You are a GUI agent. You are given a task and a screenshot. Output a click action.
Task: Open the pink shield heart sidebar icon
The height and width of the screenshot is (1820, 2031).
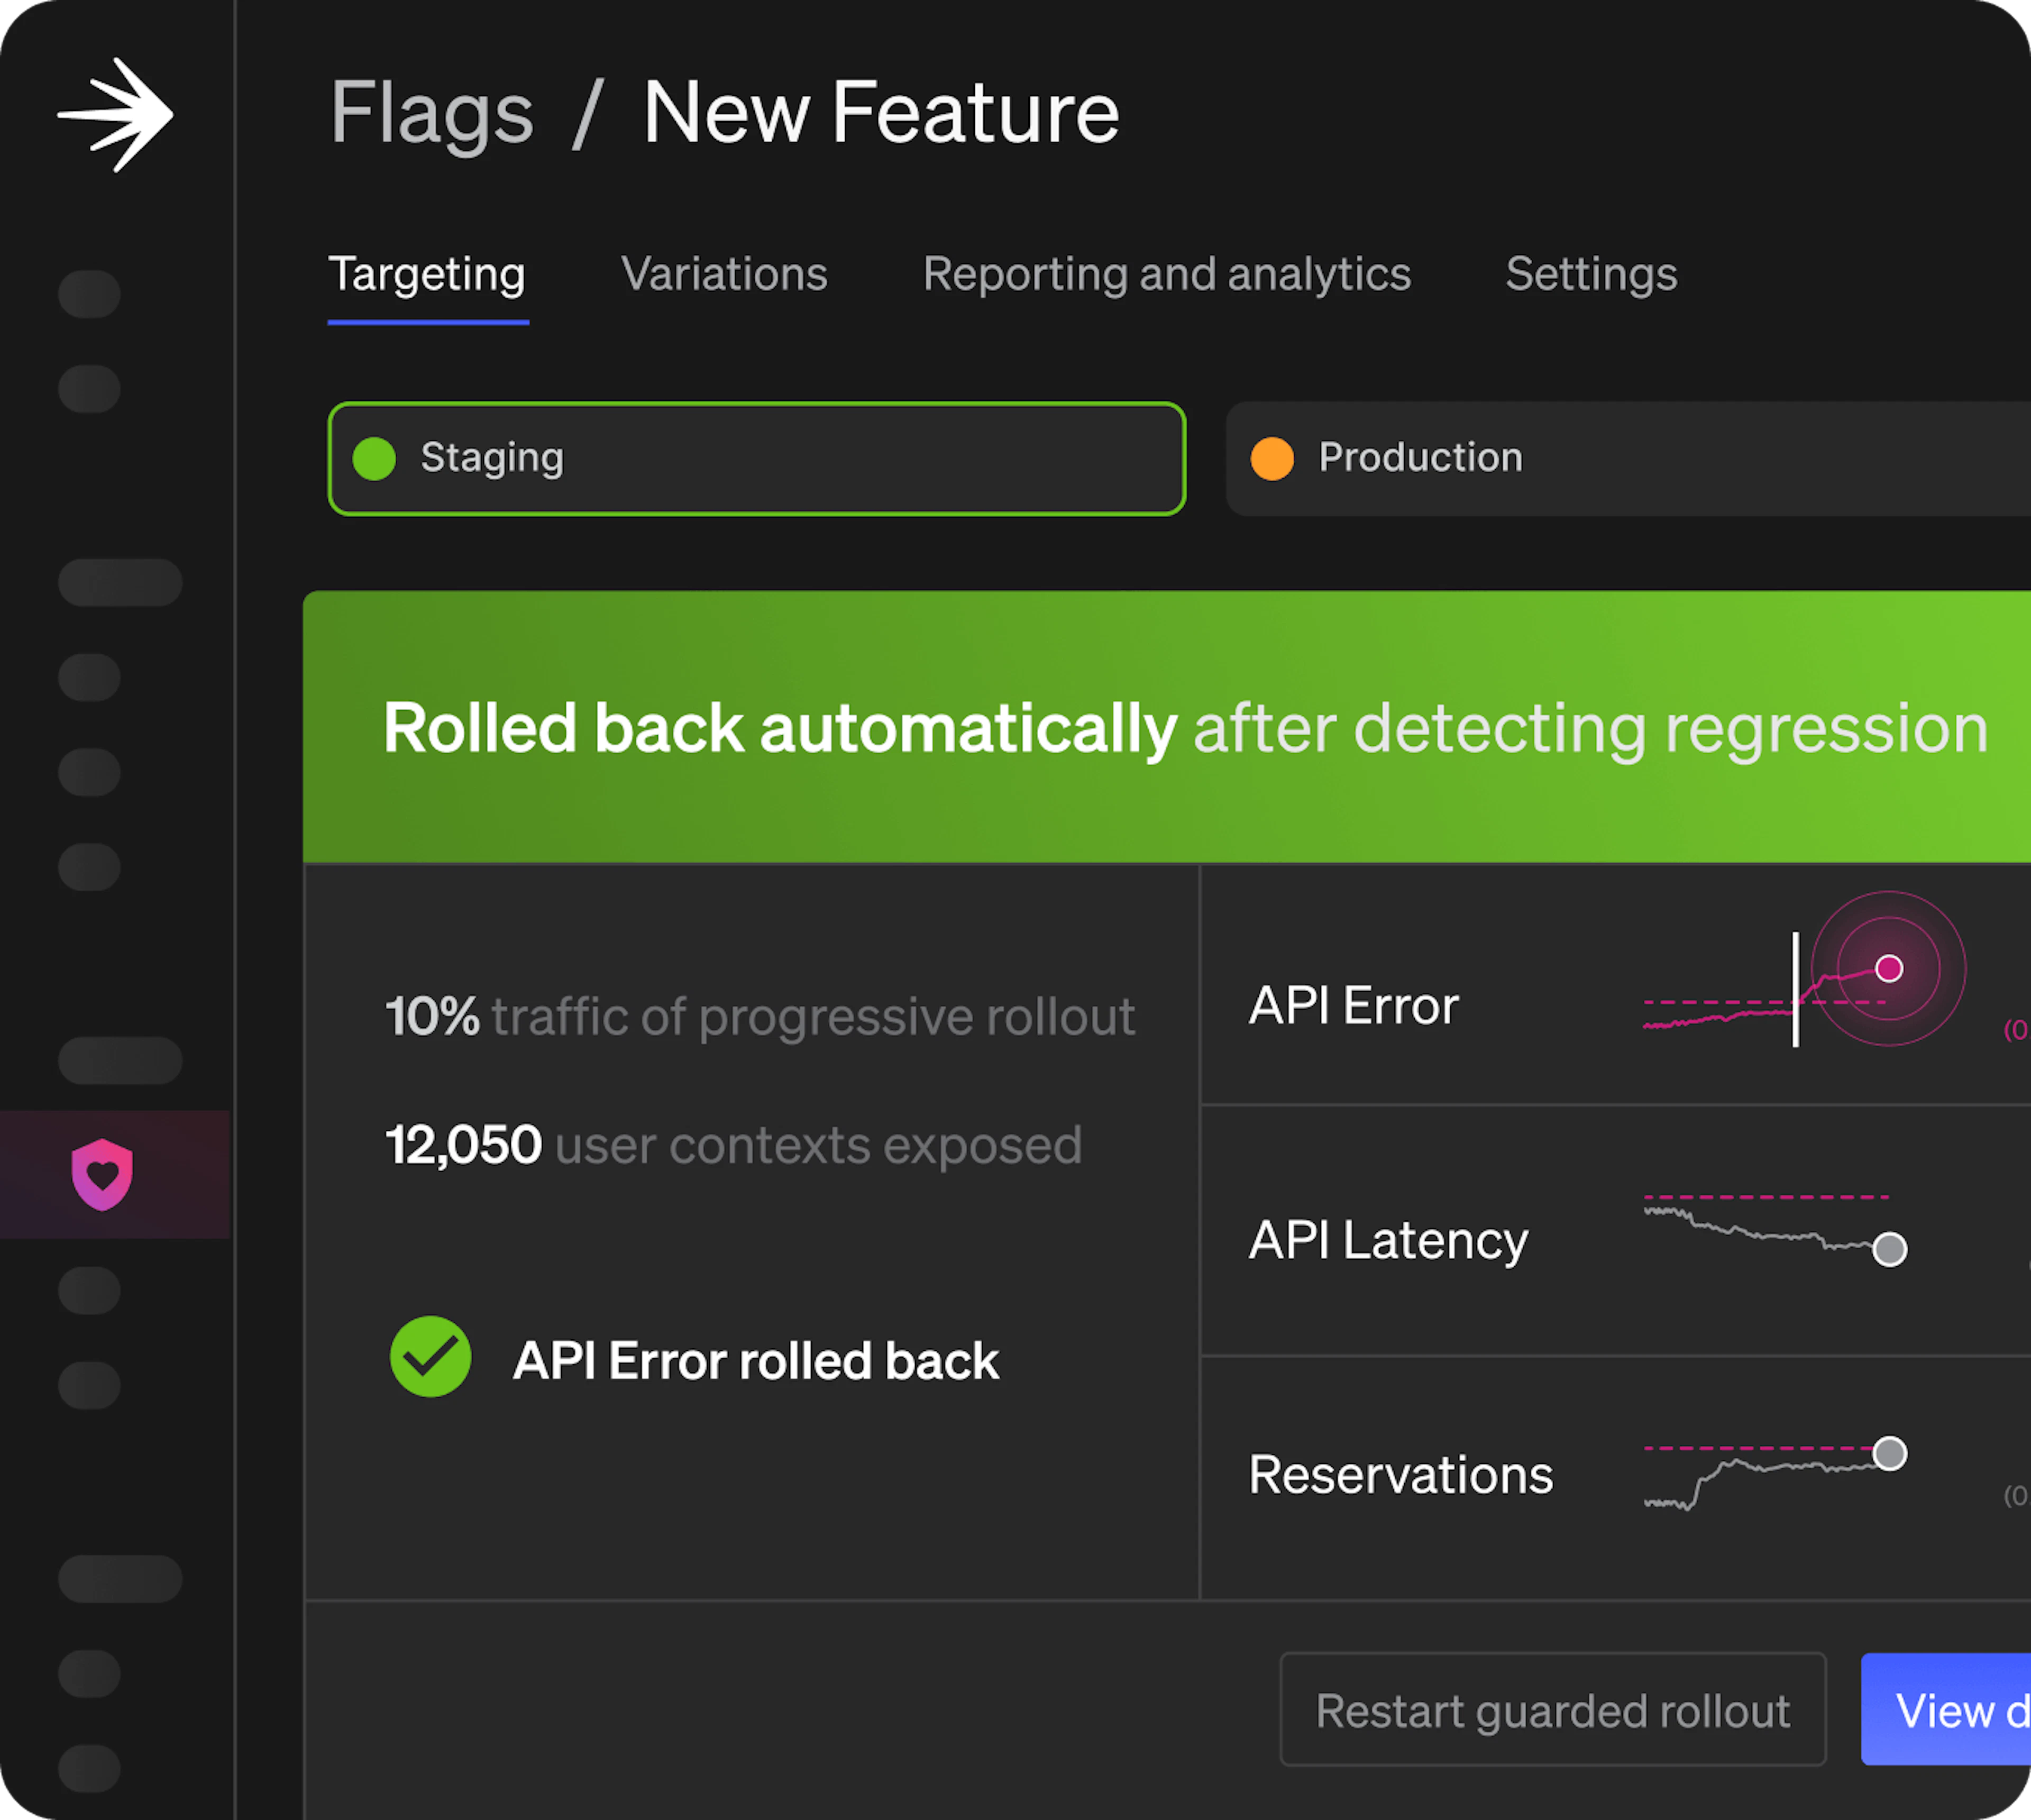pos(102,1174)
